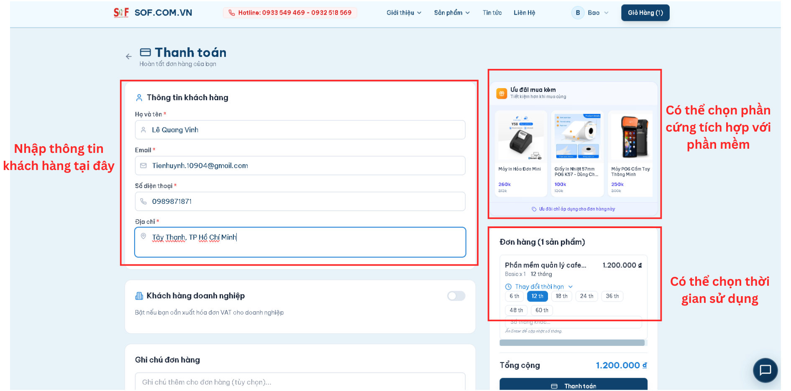Click the clock icon beside Thay đổi thời hạn
This screenshot has height=391, width=791.
point(508,287)
